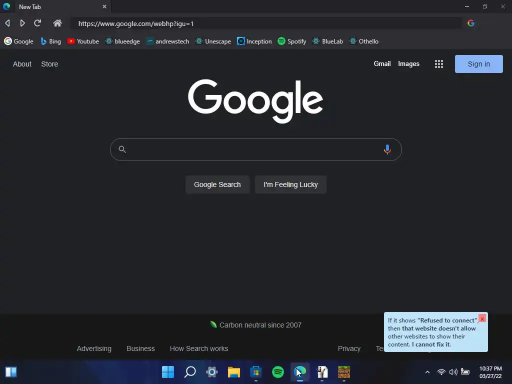Screen dimensions: 512x384
Task: Open the home page via house icon
Action: [x=57, y=23]
